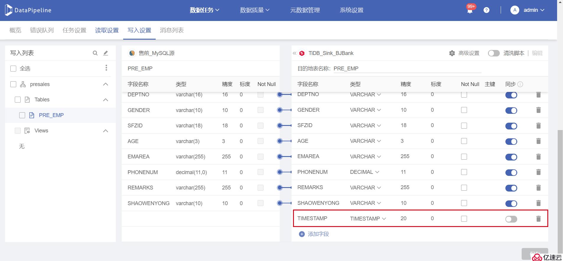Check Not Null for TIMESTAMP destination field

click(464, 219)
